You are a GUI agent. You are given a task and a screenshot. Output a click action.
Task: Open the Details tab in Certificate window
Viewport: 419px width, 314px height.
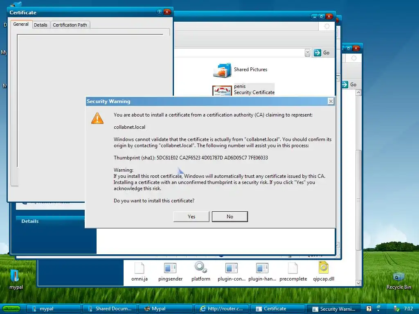(x=41, y=25)
